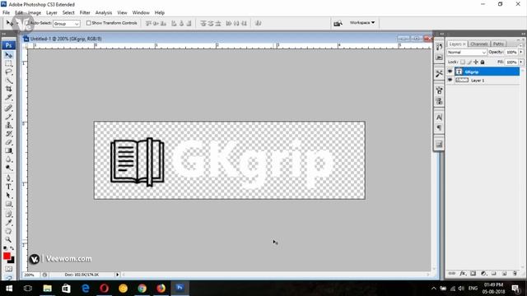The image size is (527, 296).
Task: Open Opera browser on taskbar
Action: tap(105, 289)
